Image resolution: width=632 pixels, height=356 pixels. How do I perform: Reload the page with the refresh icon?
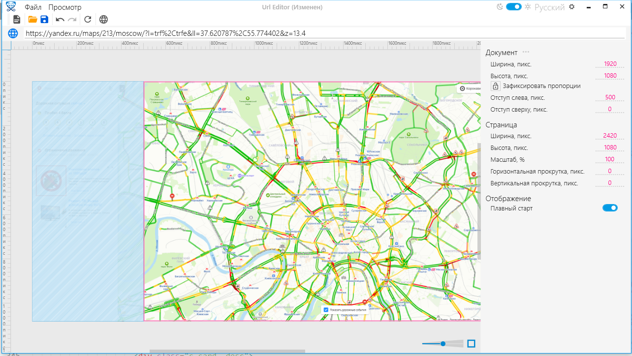(88, 20)
